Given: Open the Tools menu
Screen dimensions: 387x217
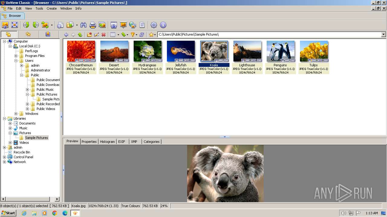Looking at the screenshot, I should (x=39, y=8).
